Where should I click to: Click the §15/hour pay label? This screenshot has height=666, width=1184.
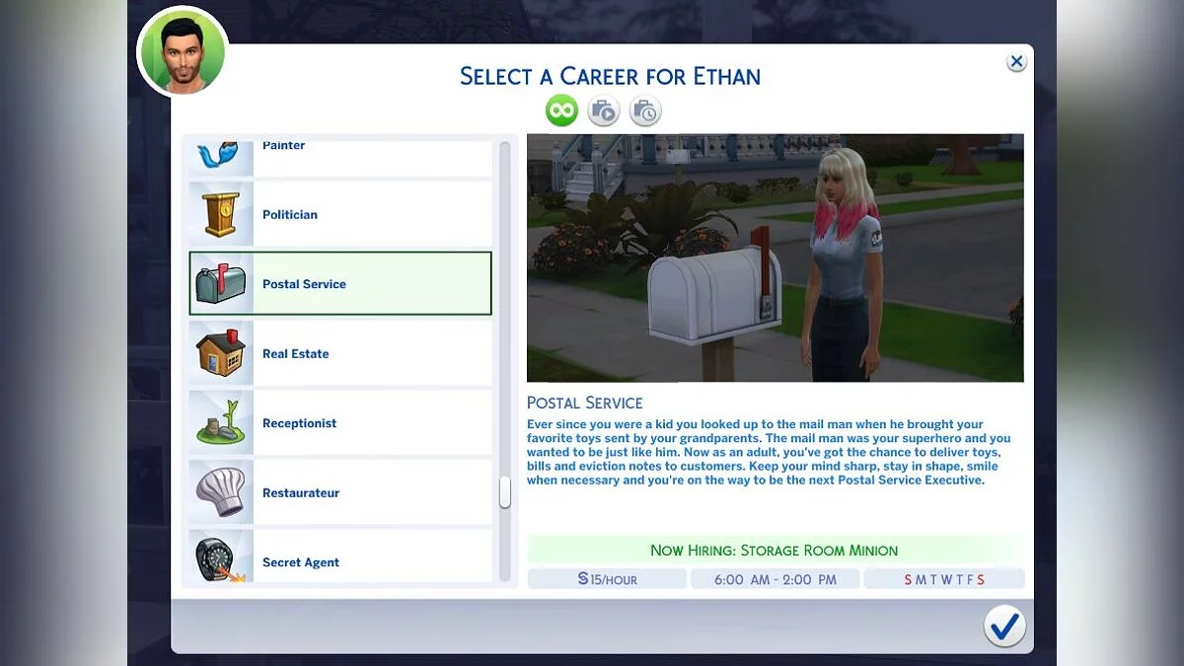pyautogui.click(x=608, y=579)
